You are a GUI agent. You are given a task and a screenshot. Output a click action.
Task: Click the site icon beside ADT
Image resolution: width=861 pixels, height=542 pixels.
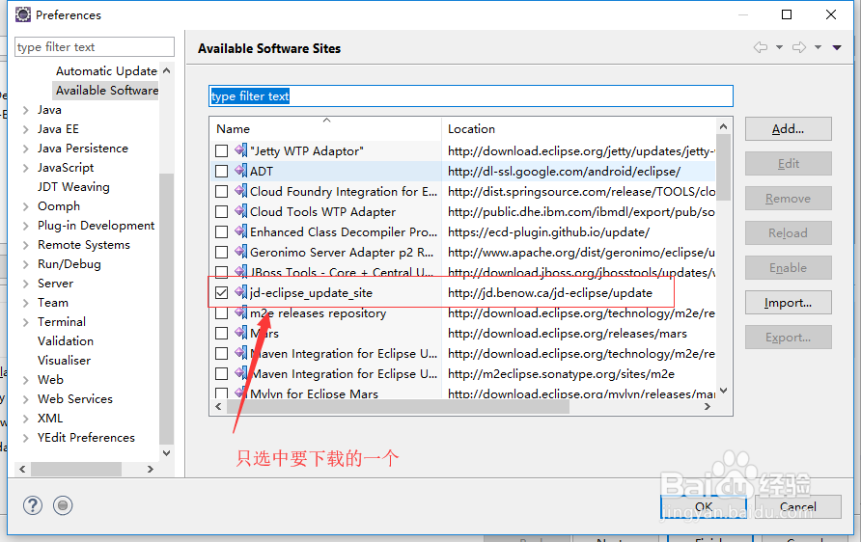pos(240,171)
